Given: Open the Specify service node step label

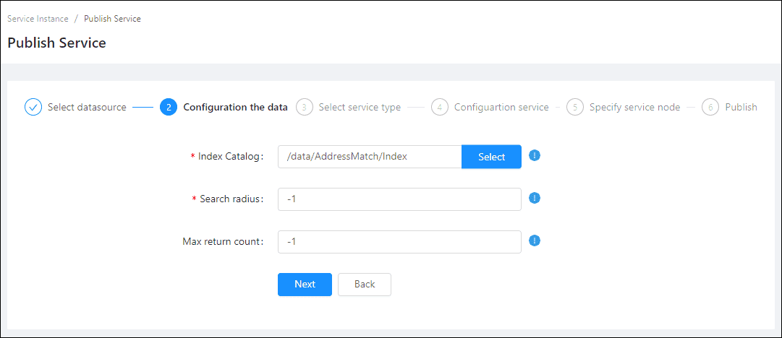Looking at the screenshot, I should click(x=634, y=107).
